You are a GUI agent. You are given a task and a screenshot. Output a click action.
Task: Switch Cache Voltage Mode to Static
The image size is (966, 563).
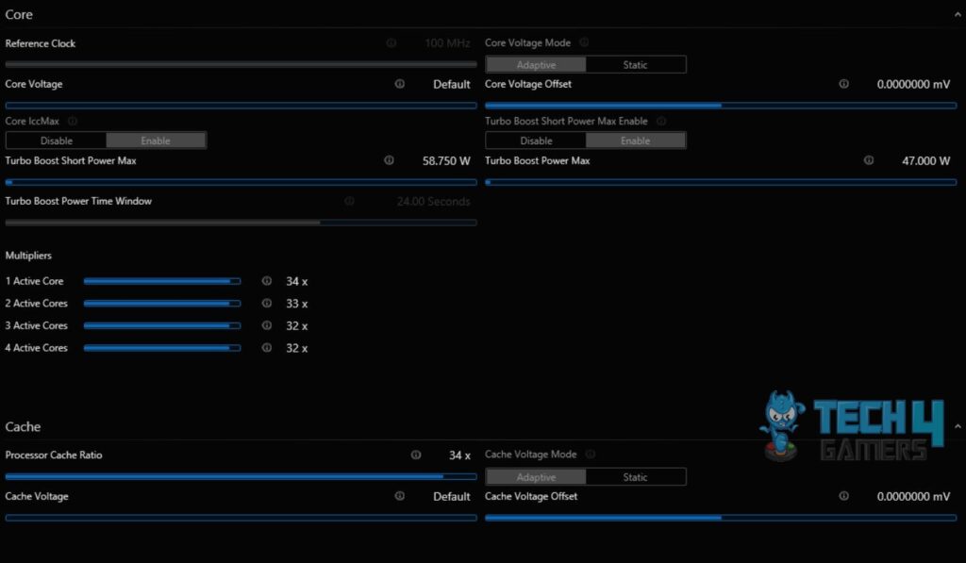pyautogui.click(x=635, y=477)
